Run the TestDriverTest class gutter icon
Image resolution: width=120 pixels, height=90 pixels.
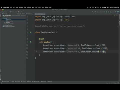point(30,32)
